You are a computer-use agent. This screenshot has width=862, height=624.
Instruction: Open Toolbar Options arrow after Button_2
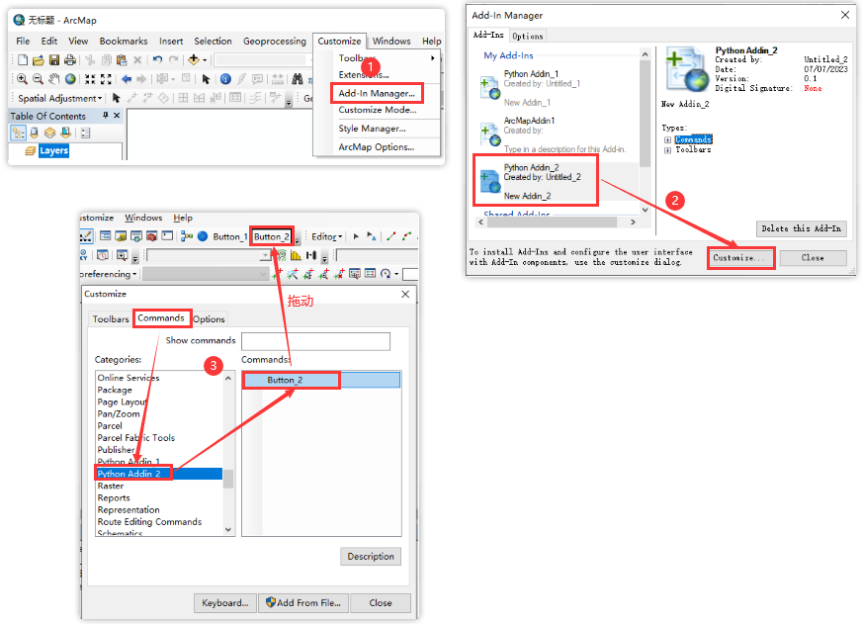click(298, 239)
